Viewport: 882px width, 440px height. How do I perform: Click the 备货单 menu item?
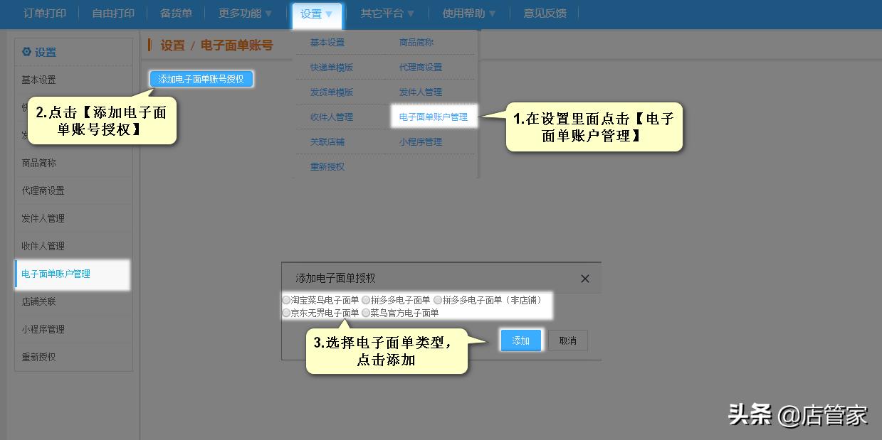tap(174, 12)
